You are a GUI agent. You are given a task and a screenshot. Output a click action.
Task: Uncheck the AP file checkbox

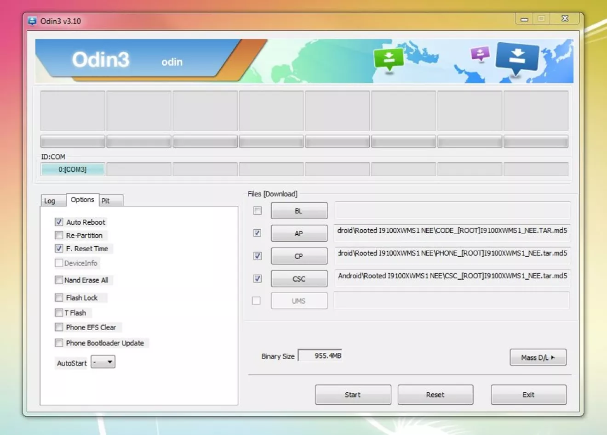258,233
